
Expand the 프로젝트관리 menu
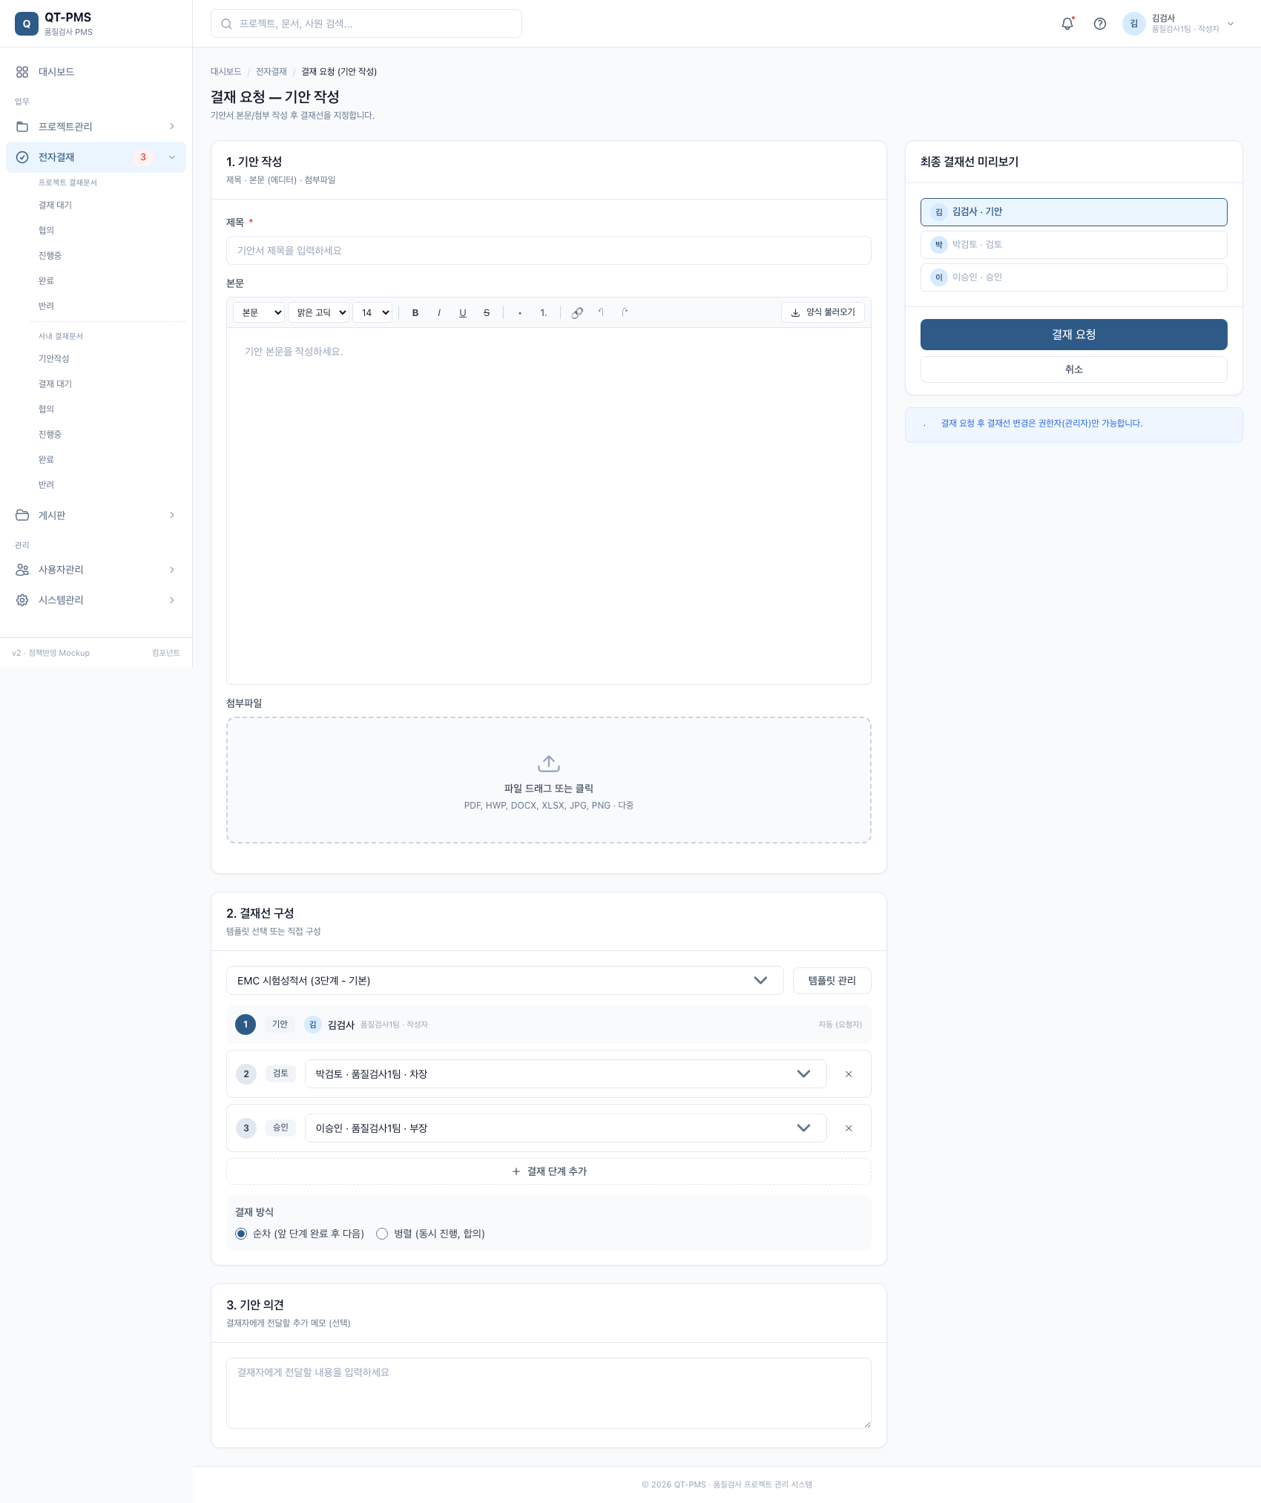click(x=96, y=127)
